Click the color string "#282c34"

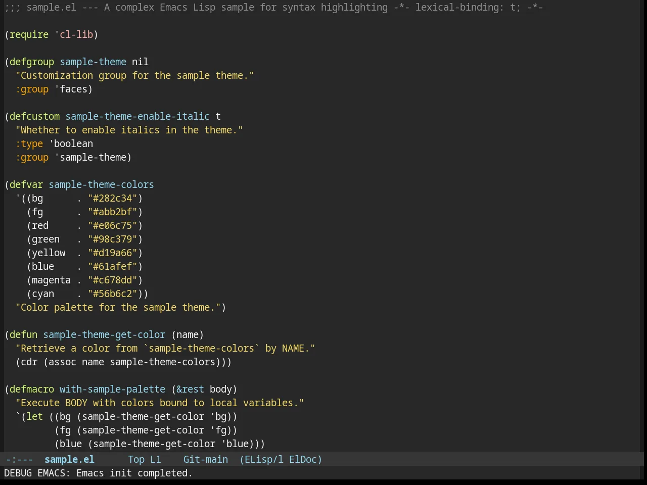(112, 198)
